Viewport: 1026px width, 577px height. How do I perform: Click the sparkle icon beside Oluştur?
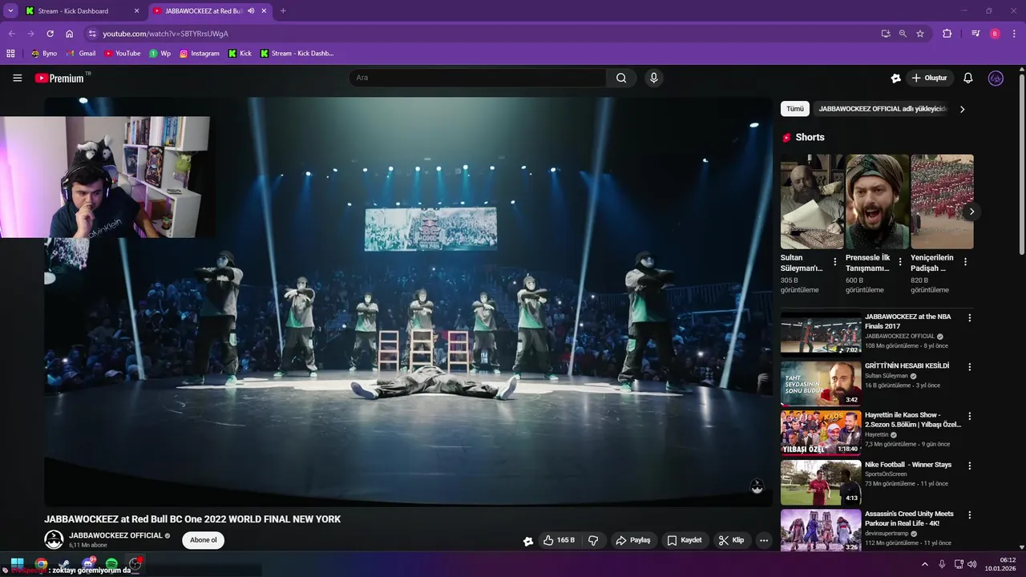click(x=895, y=78)
